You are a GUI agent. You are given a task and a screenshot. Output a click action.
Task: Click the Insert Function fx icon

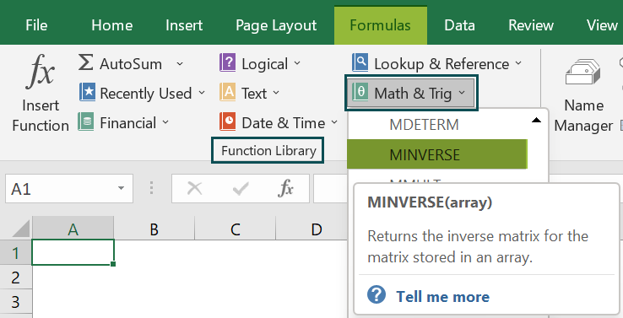[x=41, y=72]
